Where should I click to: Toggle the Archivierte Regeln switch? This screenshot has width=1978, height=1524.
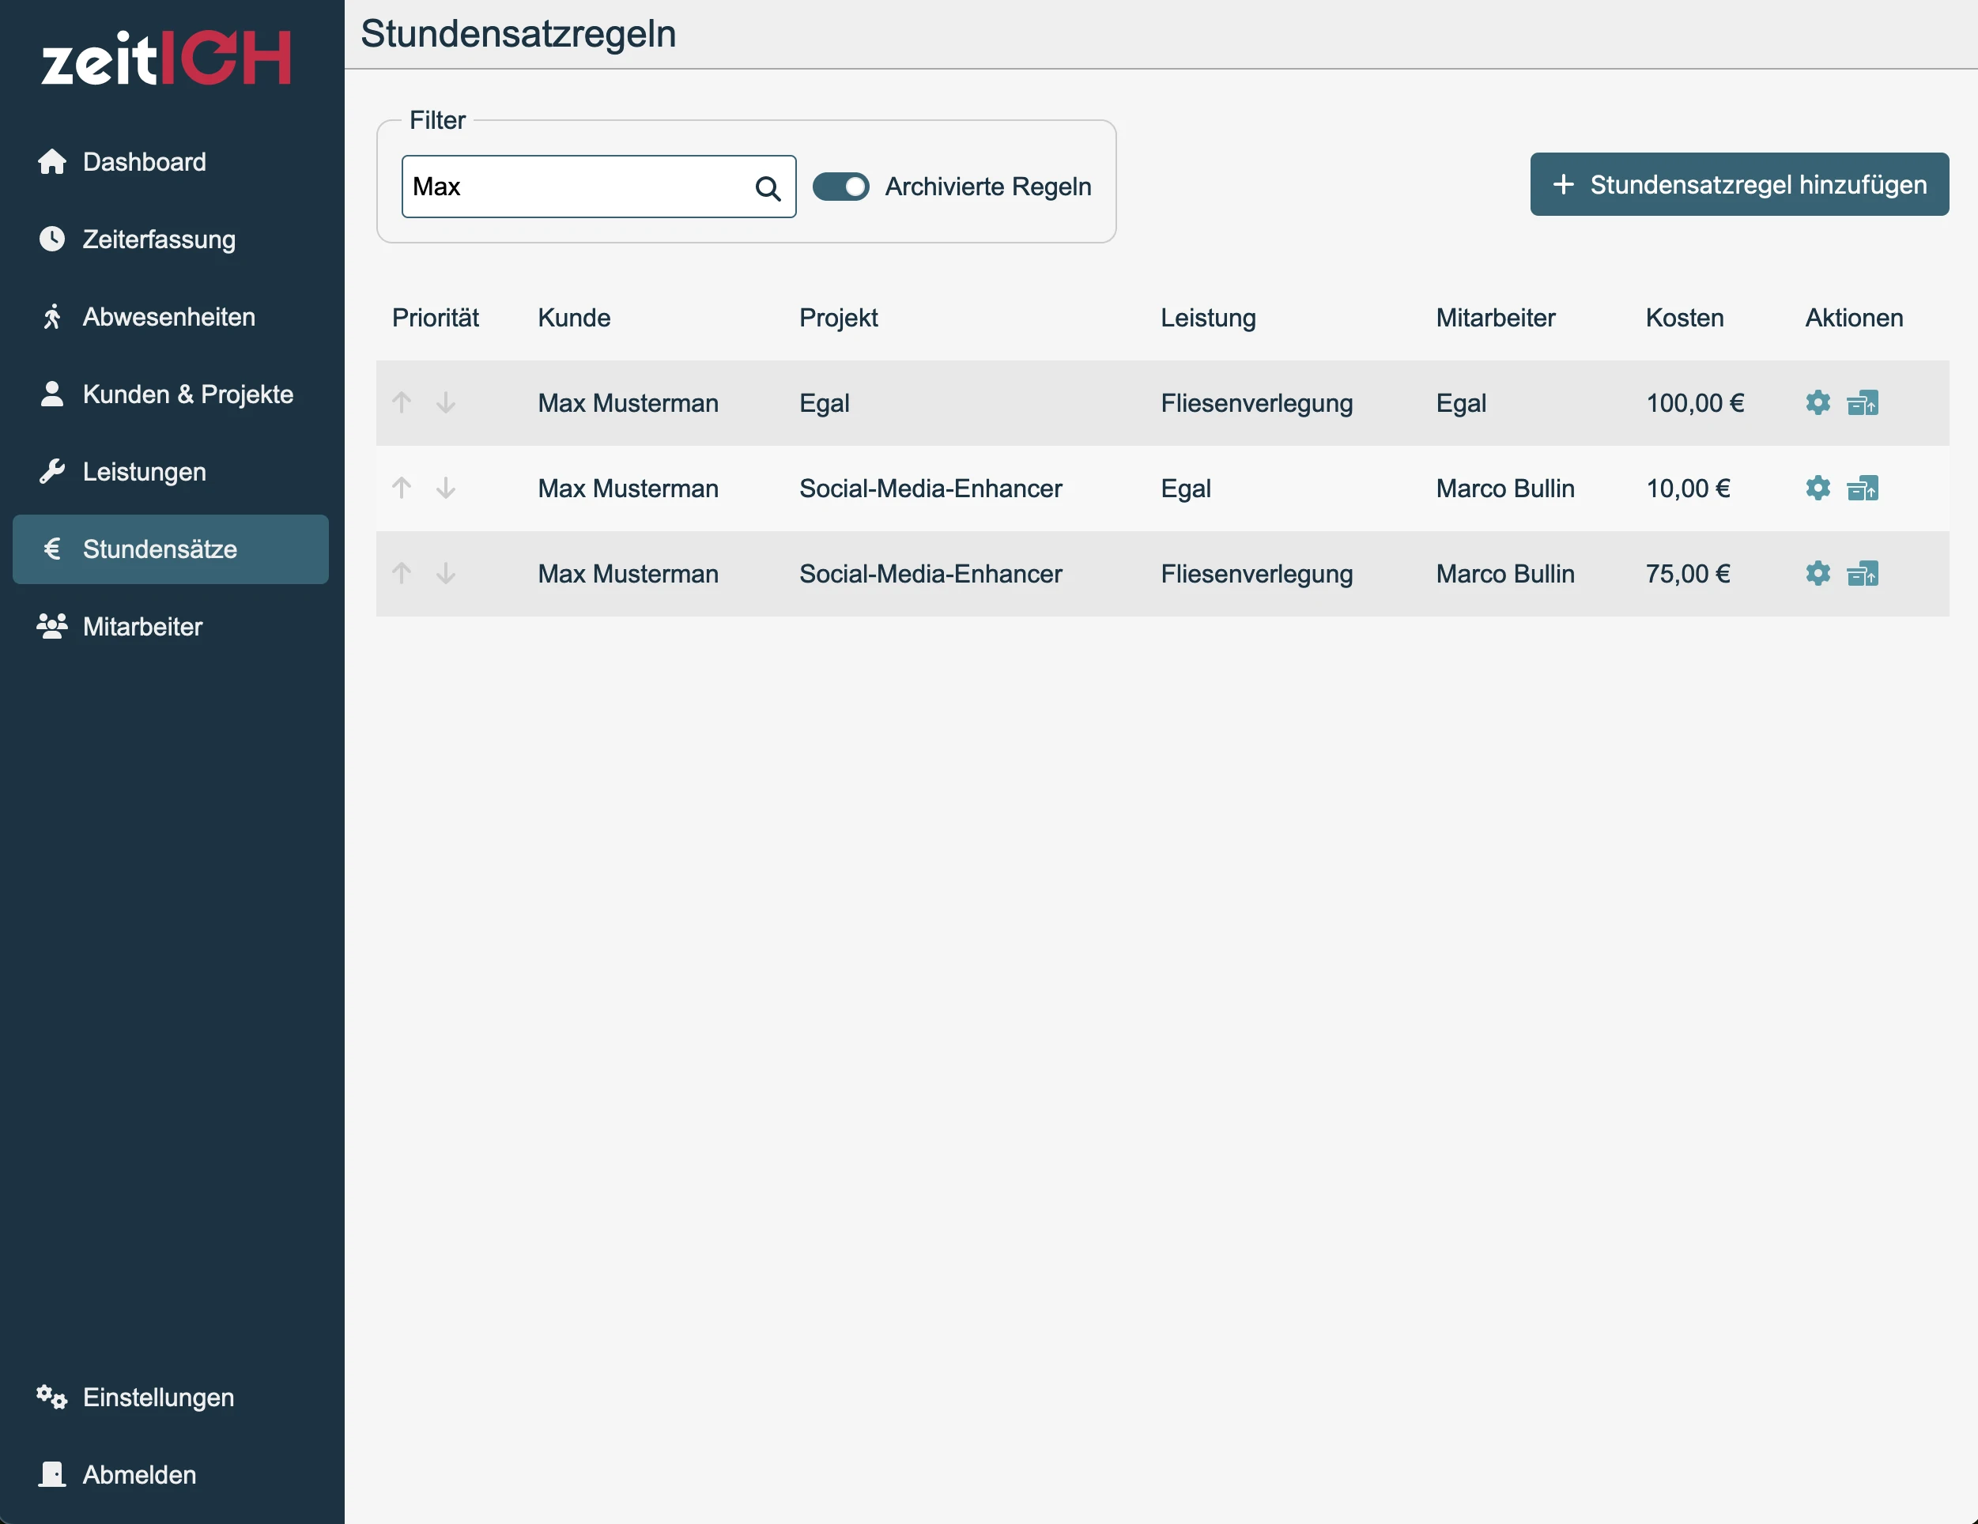pyautogui.click(x=840, y=187)
